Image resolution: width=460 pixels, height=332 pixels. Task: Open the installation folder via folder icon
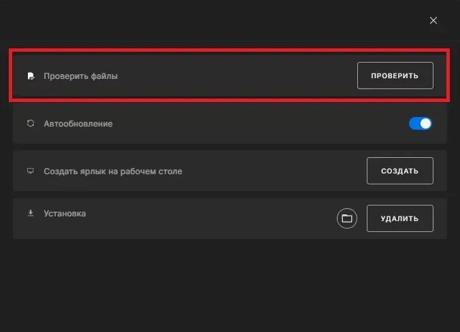click(347, 218)
